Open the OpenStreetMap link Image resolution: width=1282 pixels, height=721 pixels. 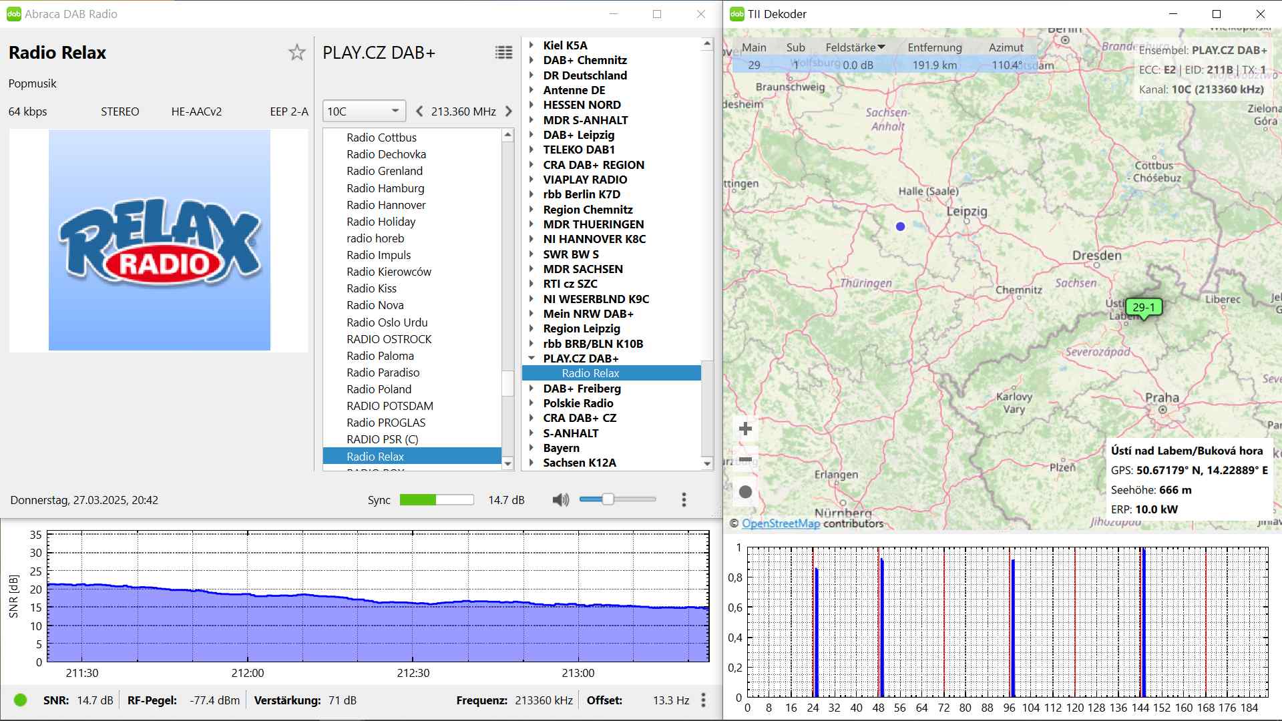coord(781,523)
